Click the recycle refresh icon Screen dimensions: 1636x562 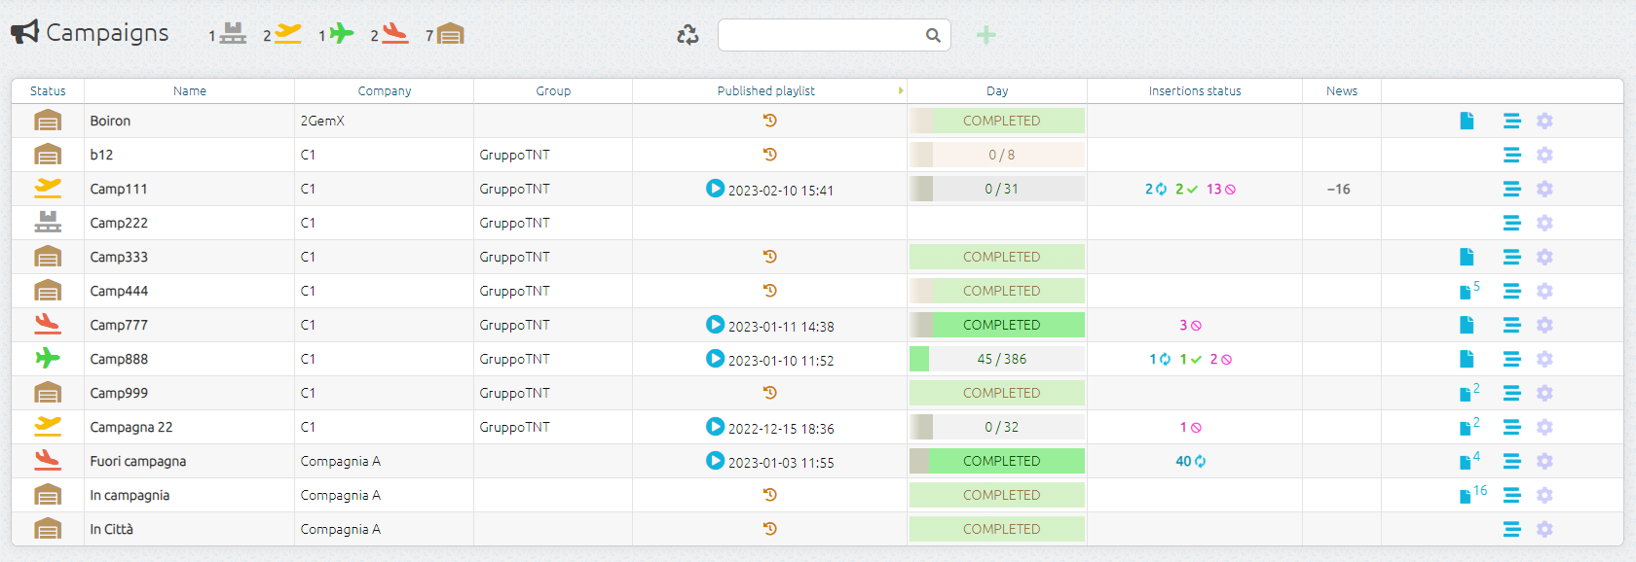[688, 35]
